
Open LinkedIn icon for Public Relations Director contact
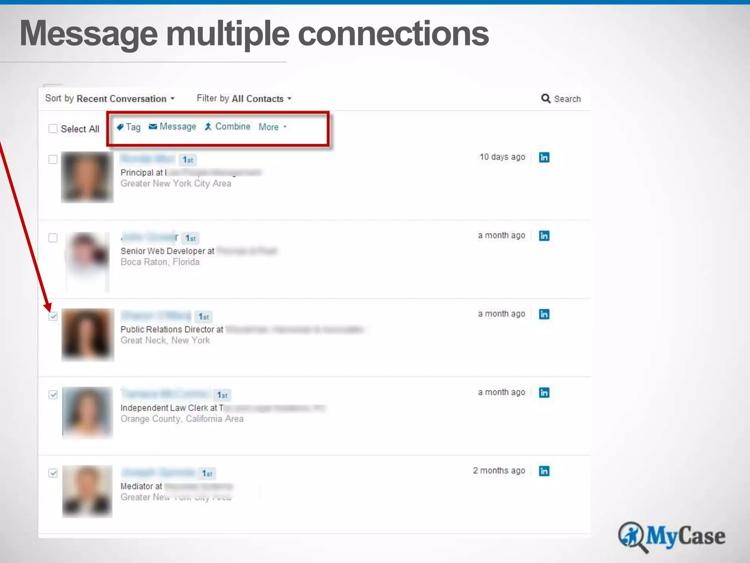coord(544,314)
